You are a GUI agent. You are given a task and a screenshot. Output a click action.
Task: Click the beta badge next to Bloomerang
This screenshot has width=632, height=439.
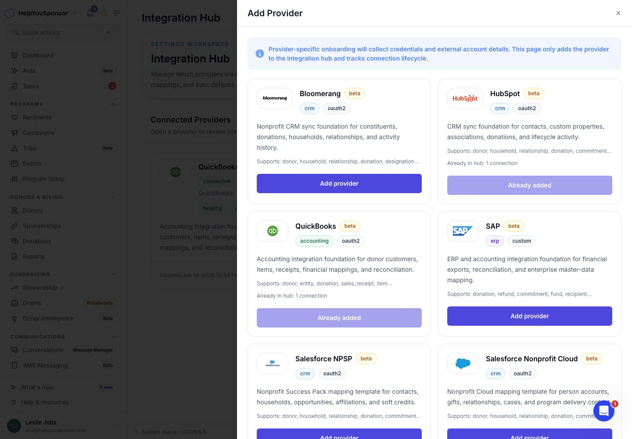click(355, 94)
